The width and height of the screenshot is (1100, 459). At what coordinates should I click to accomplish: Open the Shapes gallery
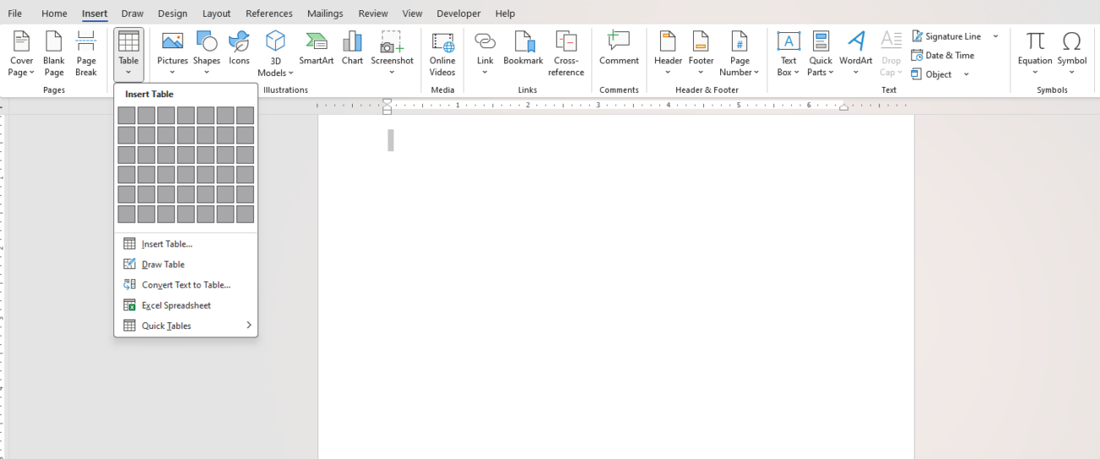pos(206,54)
